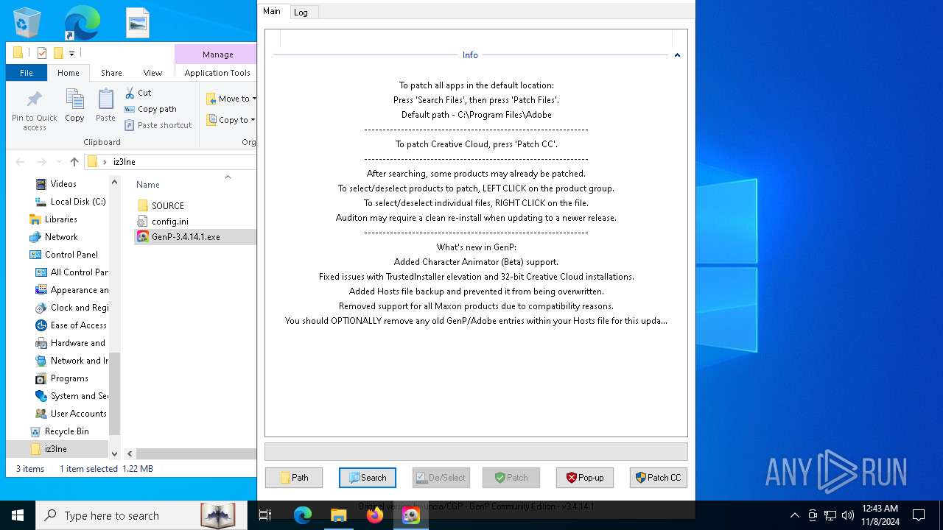Screen dimensions: 943x530
Task: Click the volume speaker tray icon
Action: click(x=848, y=516)
